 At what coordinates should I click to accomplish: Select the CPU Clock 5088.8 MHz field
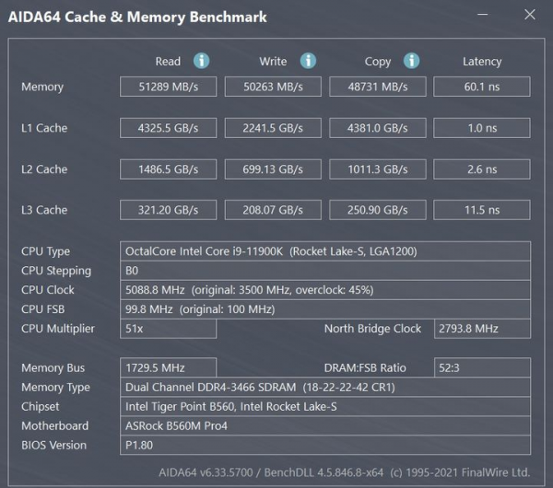point(325,290)
